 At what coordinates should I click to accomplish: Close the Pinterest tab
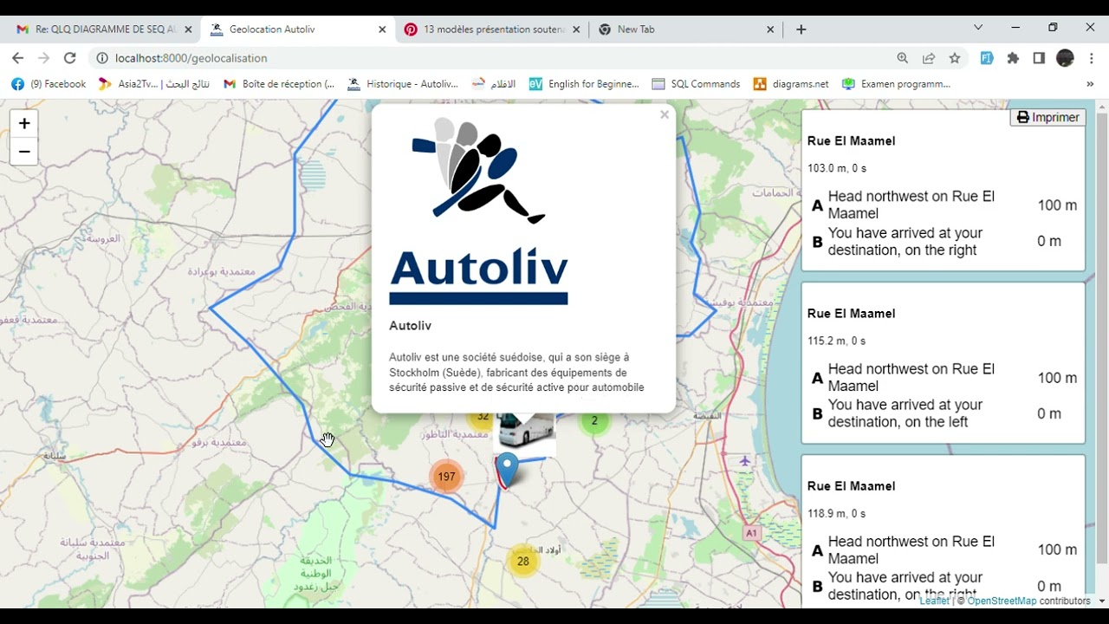[x=576, y=29]
